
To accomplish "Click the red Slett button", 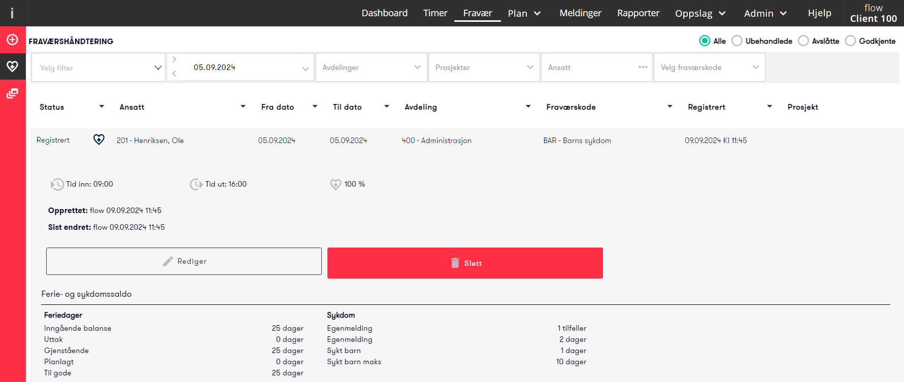I will click(x=465, y=263).
